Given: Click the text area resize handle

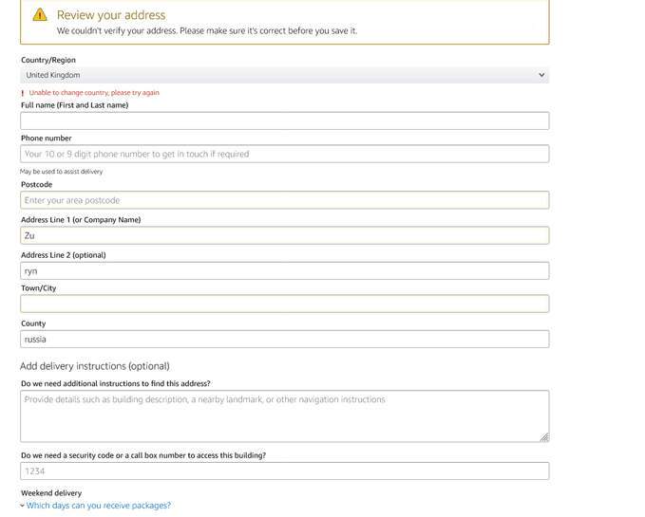Looking at the screenshot, I should [x=544, y=437].
